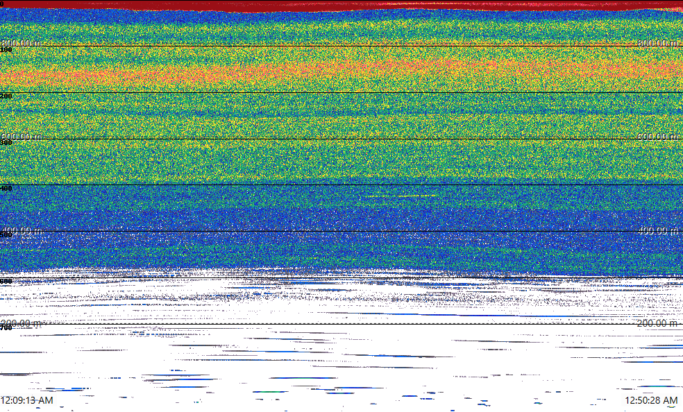Click the left-side 200.00 m range label
The image size is (683, 412).
[22, 323]
